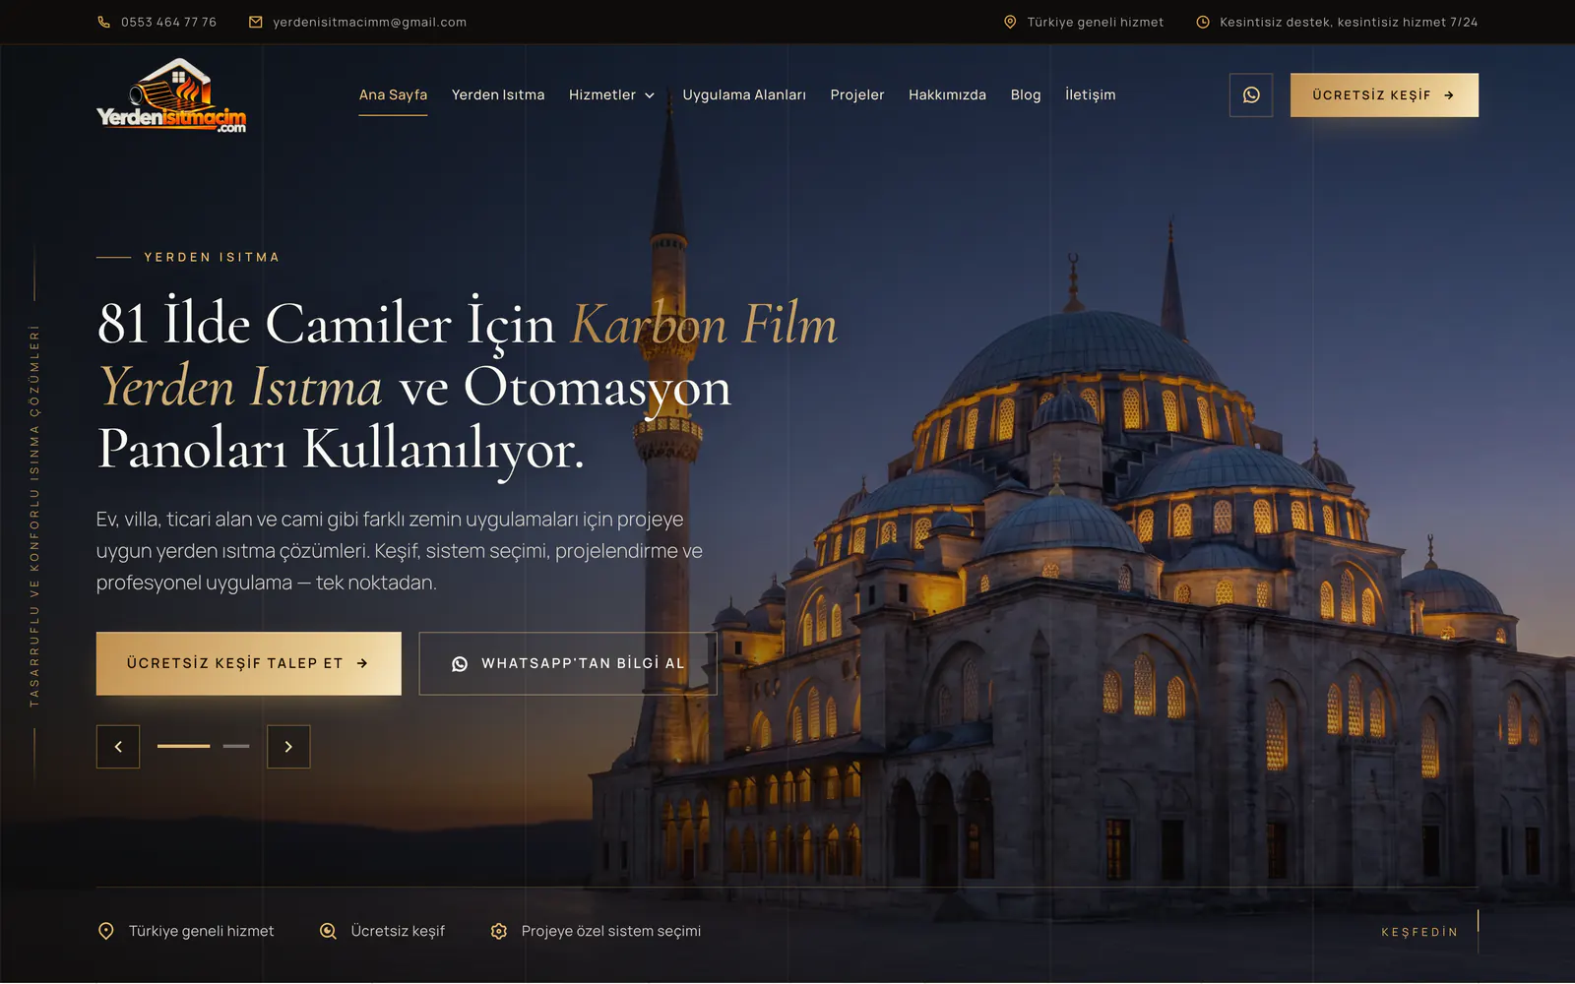The image size is (1575, 984).
Task: Click the phone icon in top bar
Action: click(103, 22)
